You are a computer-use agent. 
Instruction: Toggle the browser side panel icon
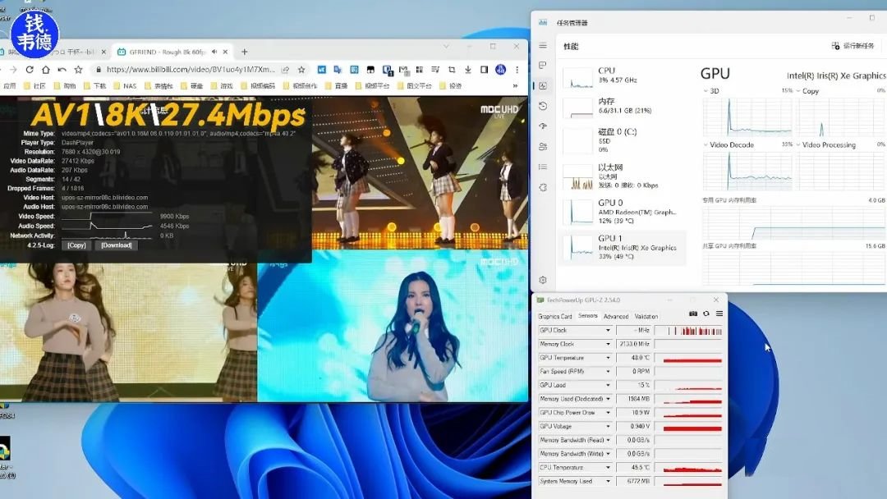(485, 70)
